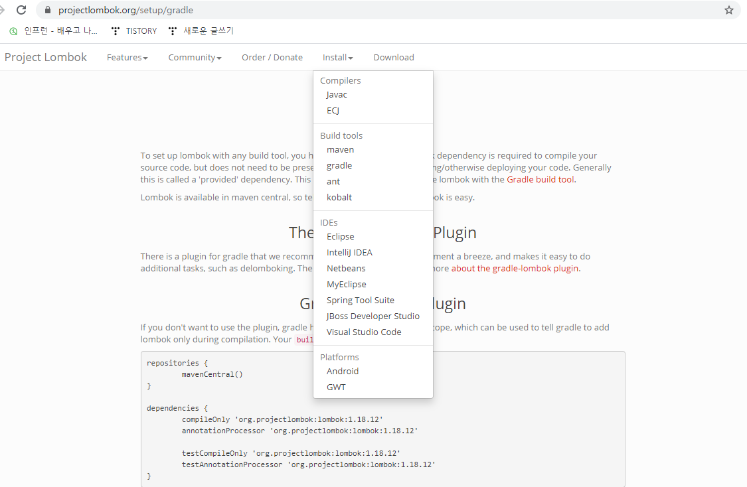Click the testAnnotationProcessor dependency line
The height and width of the screenshot is (487, 747).
click(x=309, y=464)
